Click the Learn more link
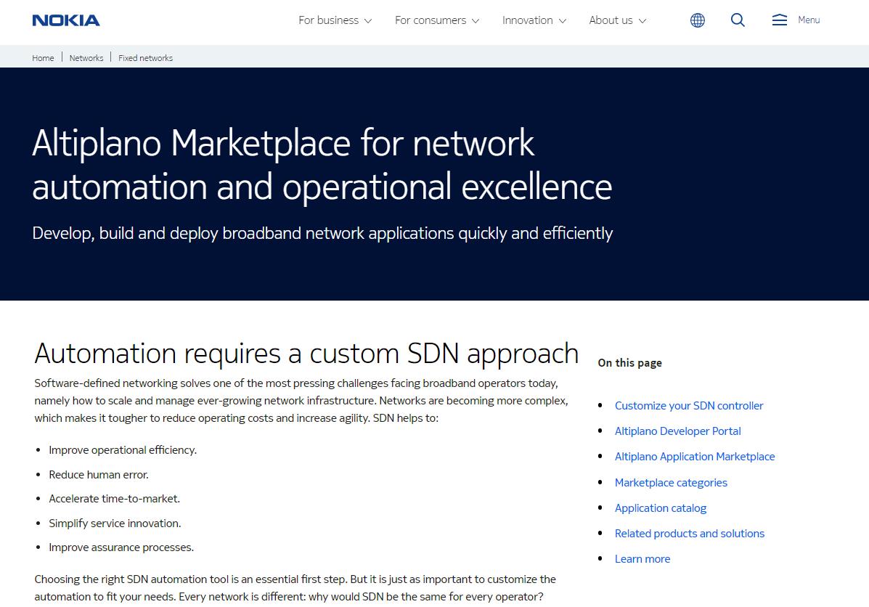Image resolution: width=869 pixels, height=607 pixels. [x=642, y=559]
